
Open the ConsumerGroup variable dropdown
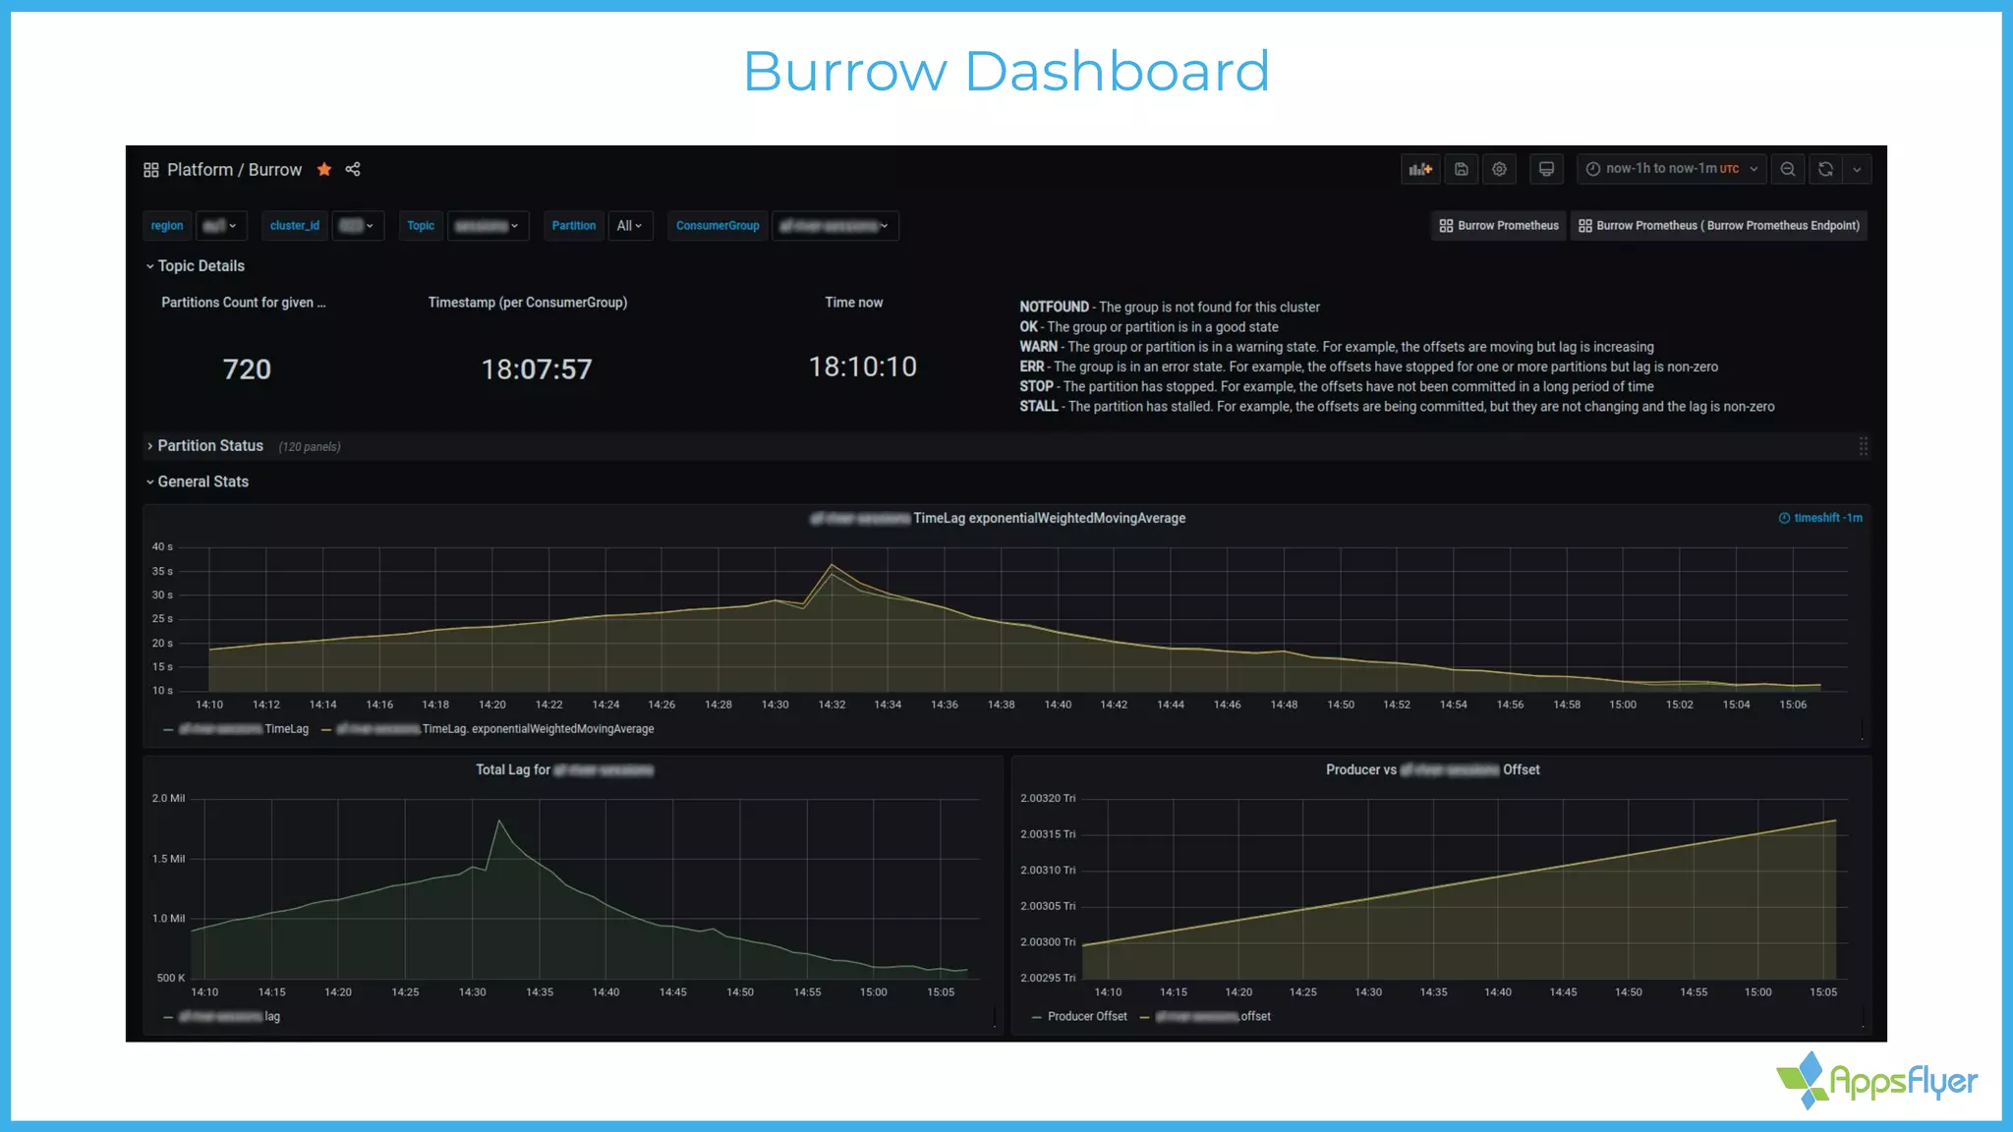coord(834,226)
